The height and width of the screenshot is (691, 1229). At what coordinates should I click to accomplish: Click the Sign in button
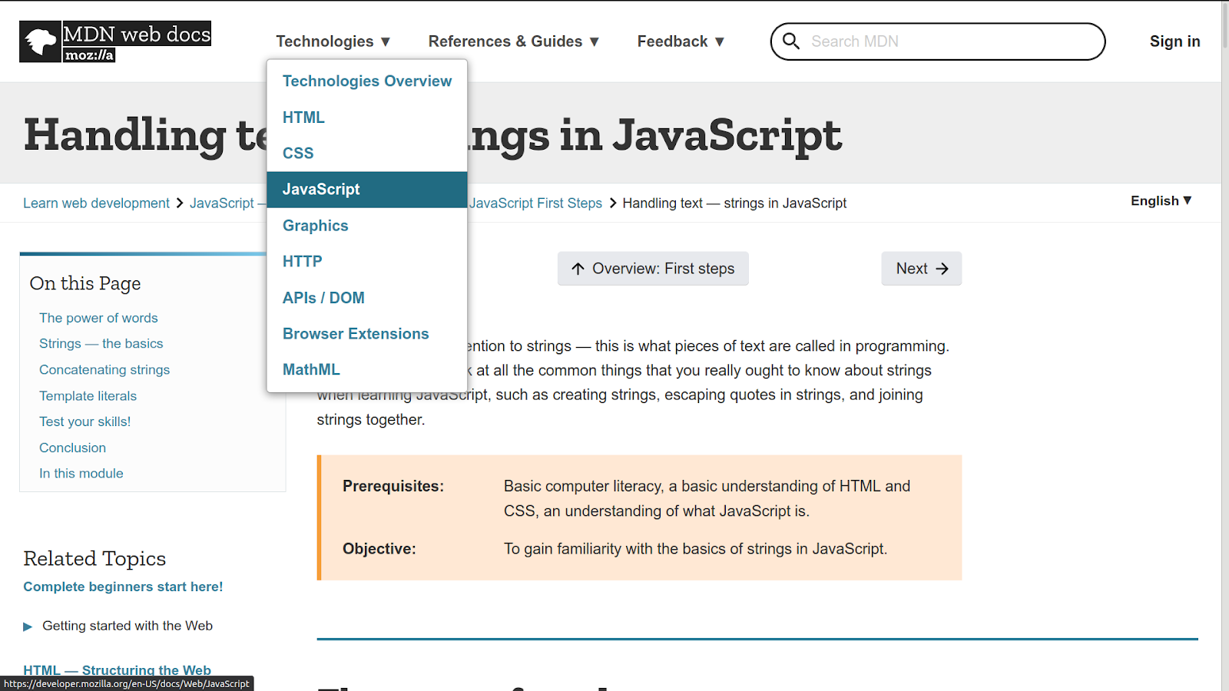[x=1174, y=41]
